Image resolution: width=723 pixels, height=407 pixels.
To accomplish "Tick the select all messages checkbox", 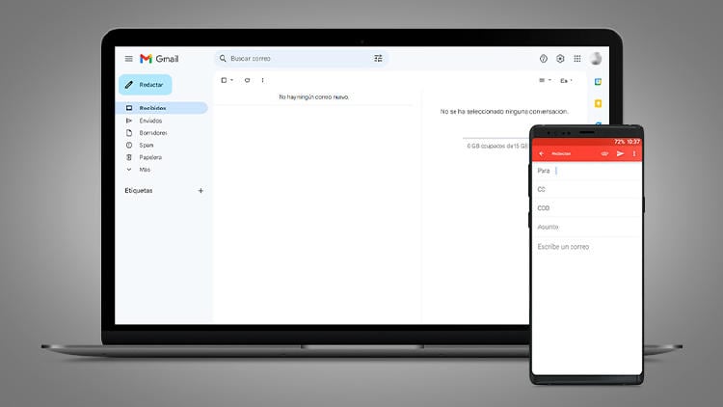I will coord(225,80).
